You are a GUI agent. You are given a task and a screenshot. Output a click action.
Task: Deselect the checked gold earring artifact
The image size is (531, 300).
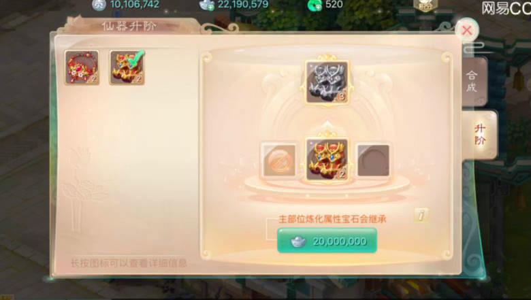[x=127, y=67]
